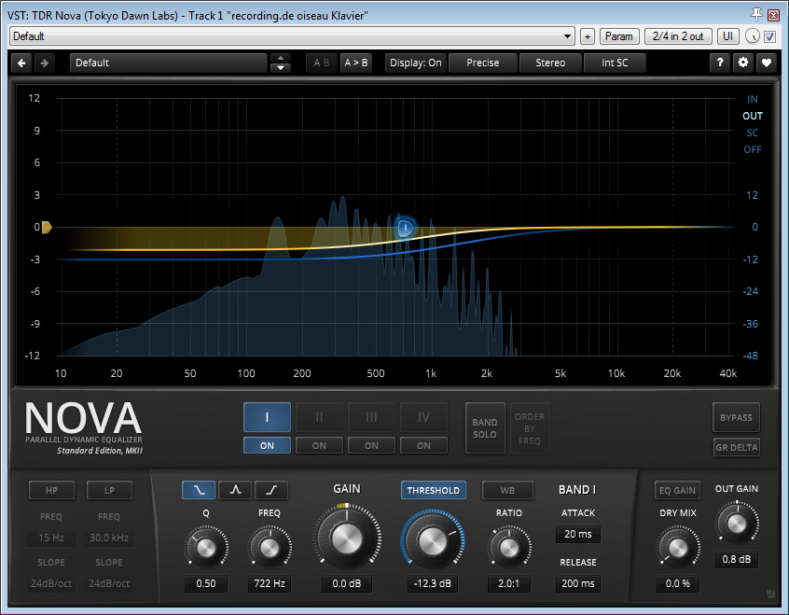789x615 pixels.
Task: Select band II tab
Action: (x=319, y=417)
